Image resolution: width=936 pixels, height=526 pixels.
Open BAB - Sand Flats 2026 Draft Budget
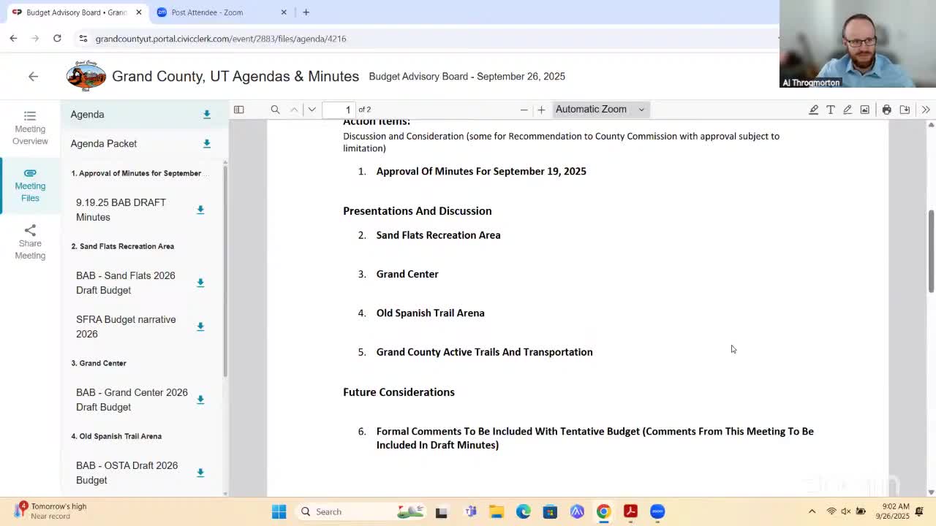[126, 283]
